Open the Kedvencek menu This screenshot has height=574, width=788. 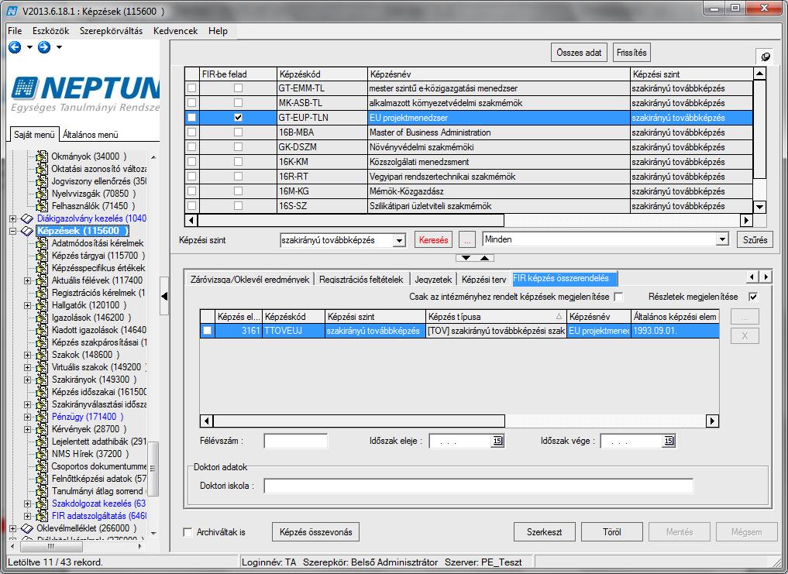point(175,31)
